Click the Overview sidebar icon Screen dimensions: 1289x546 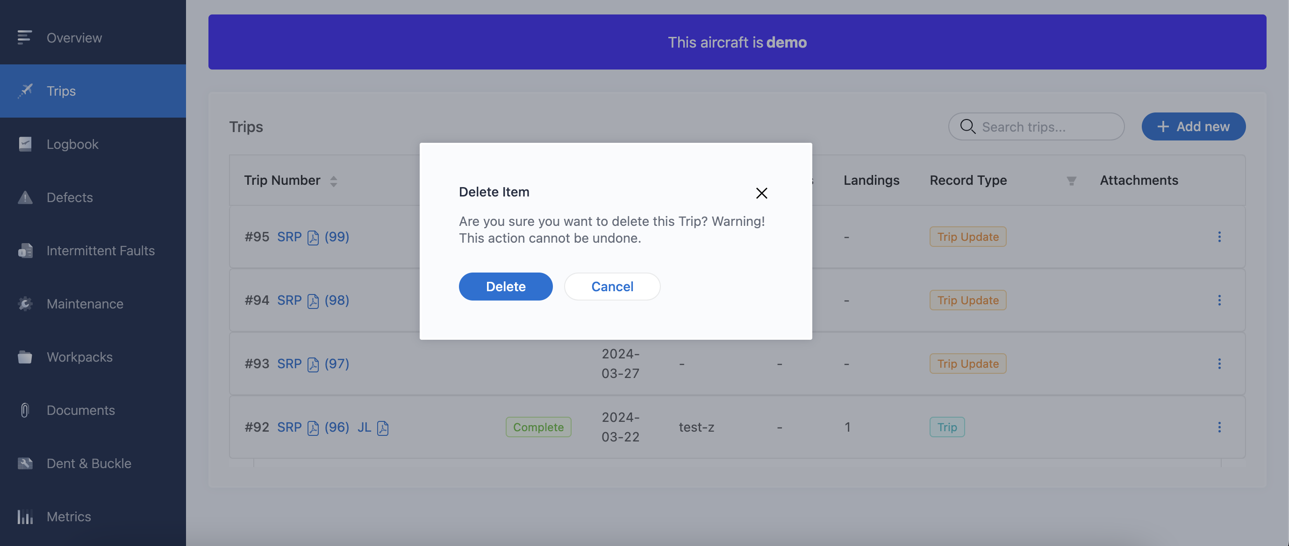24,37
